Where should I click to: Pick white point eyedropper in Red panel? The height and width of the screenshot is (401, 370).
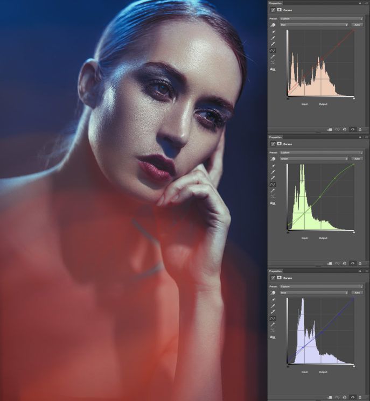click(x=273, y=44)
